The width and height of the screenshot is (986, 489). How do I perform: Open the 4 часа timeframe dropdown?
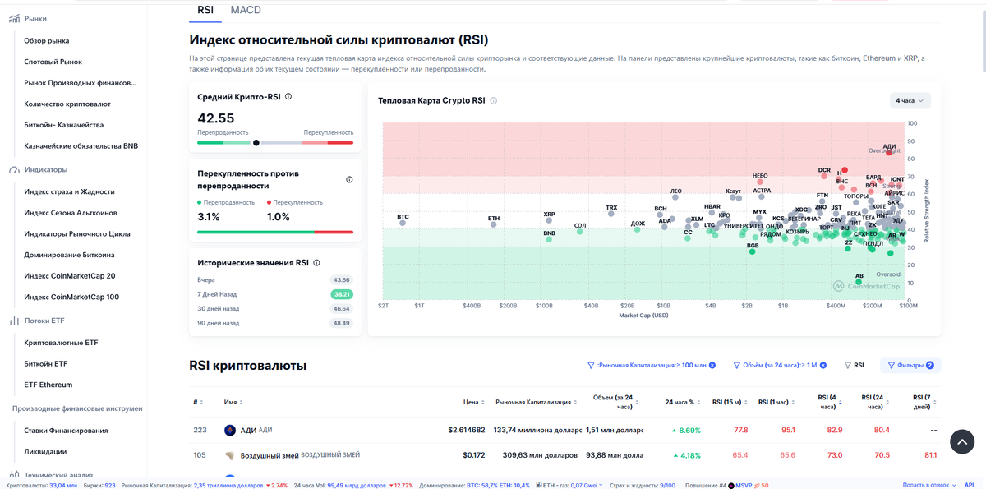(x=910, y=99)
